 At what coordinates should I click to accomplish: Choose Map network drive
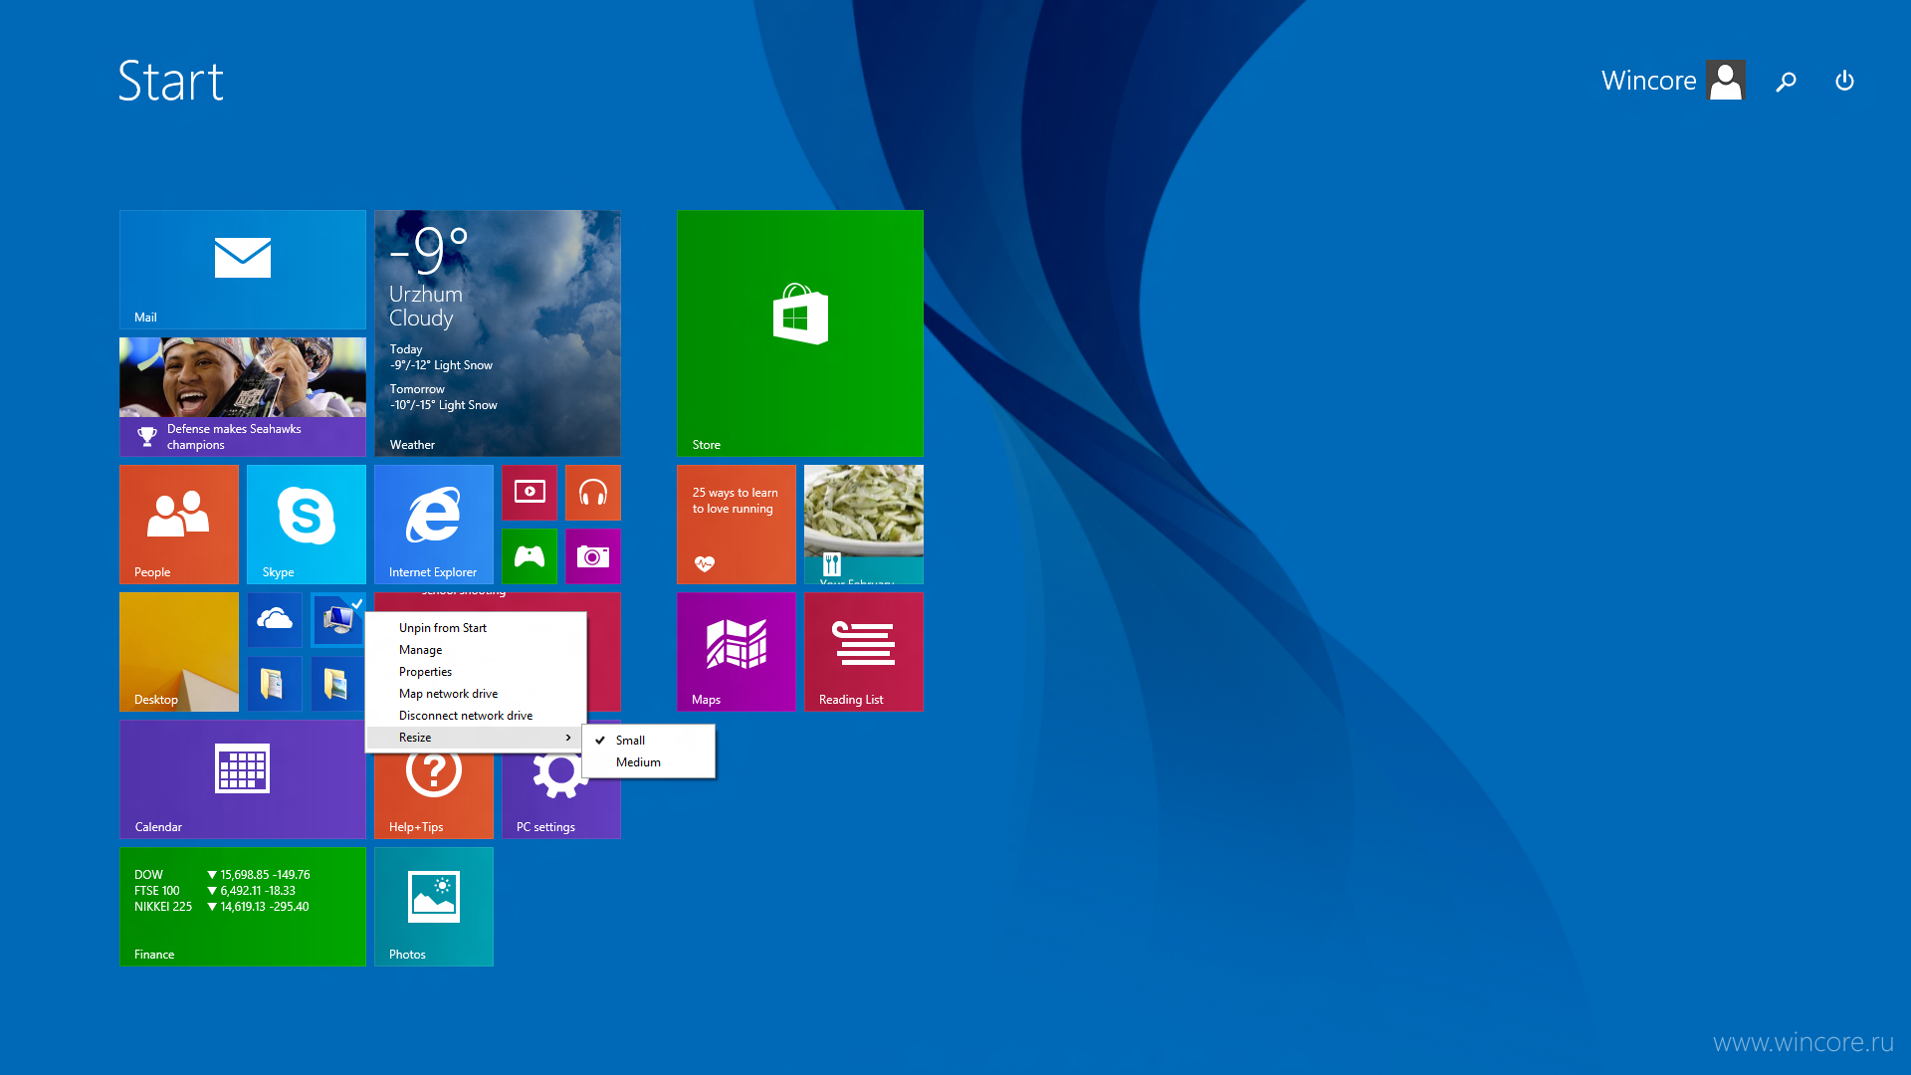(x=476, y=694)
